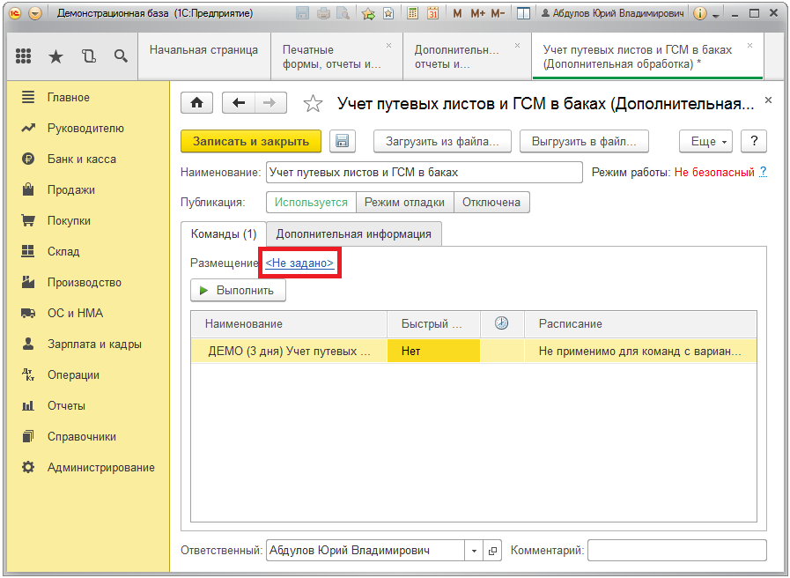Click the Комментарий input field
790x578 pixels.
676,551
